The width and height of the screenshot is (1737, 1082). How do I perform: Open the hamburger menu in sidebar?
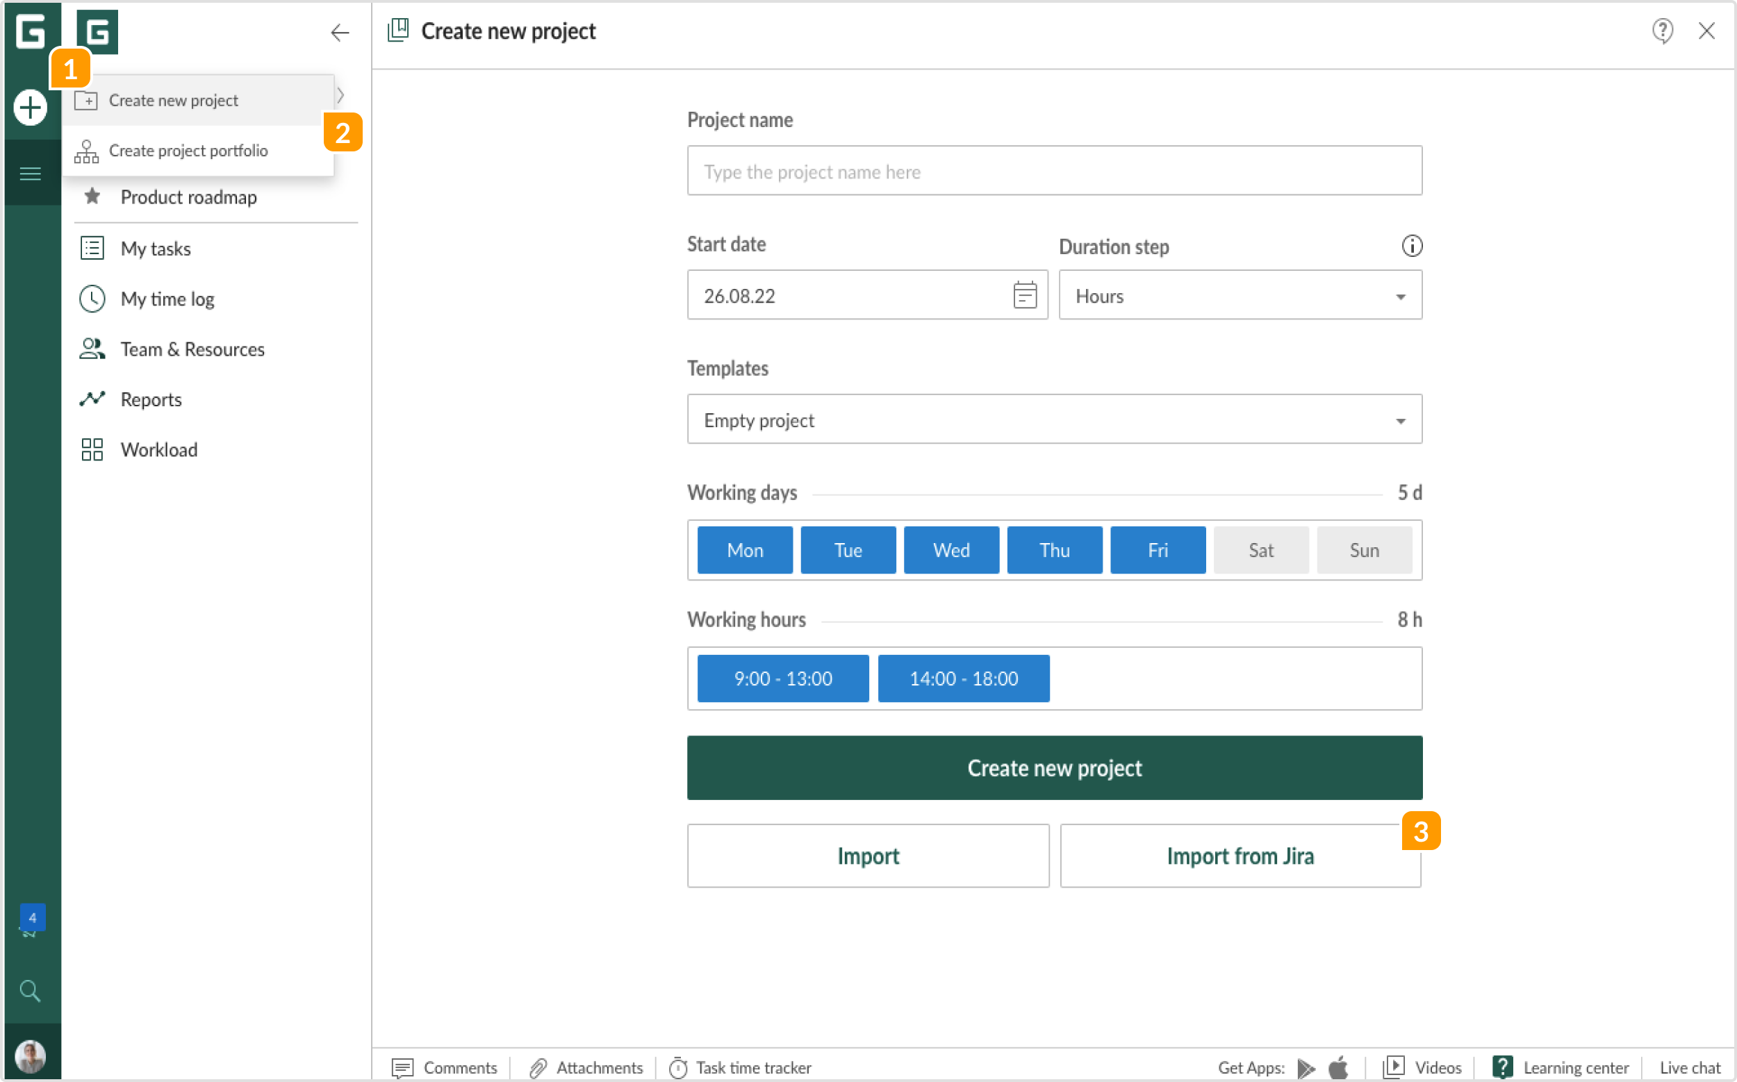tap(30, 172)
